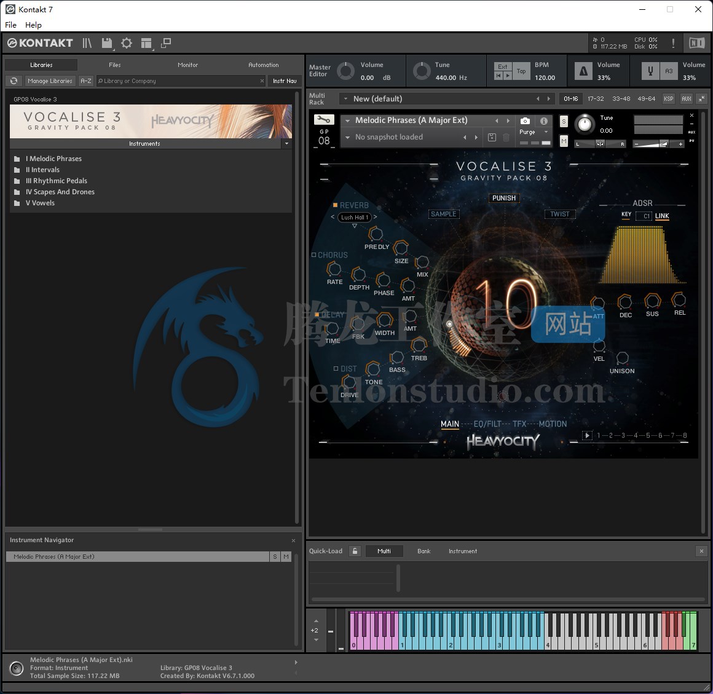
Task: Open the EQ/FILT page tab
Action: (x=487, y=424)
